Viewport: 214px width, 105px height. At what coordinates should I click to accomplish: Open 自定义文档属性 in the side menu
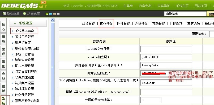tap(26, 71)
